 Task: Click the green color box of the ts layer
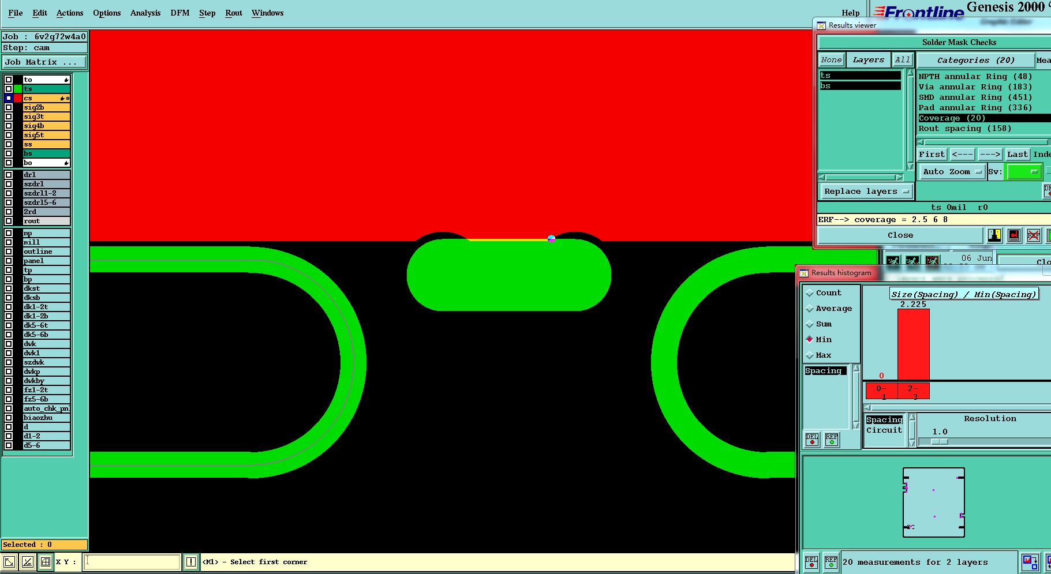18,89
